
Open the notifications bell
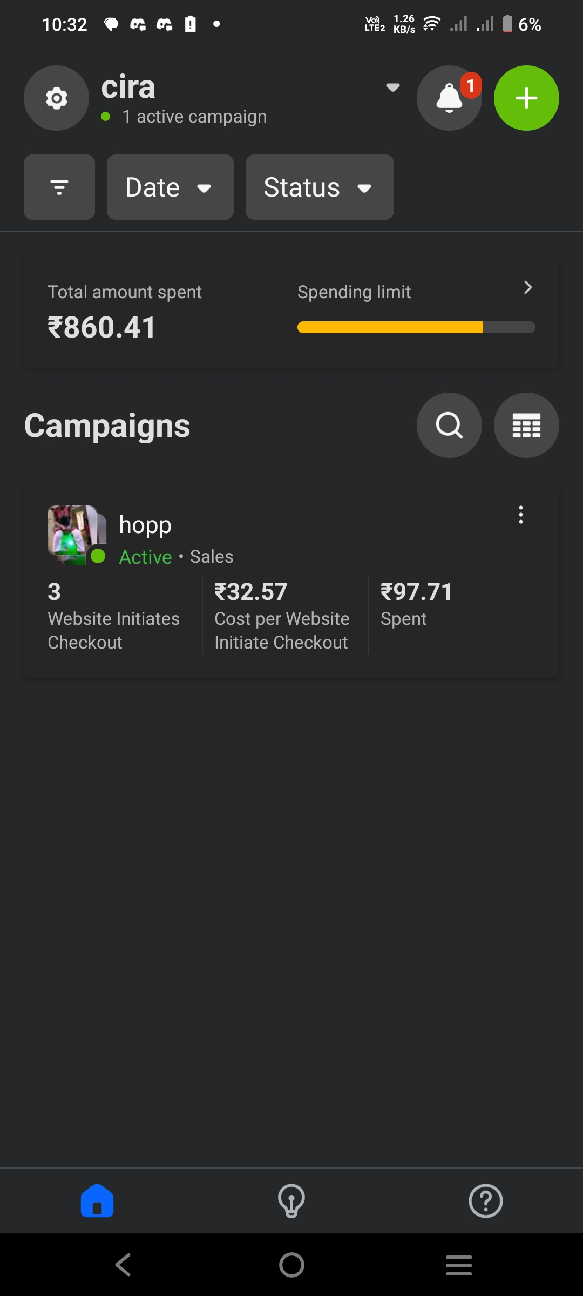coord(449,98)
